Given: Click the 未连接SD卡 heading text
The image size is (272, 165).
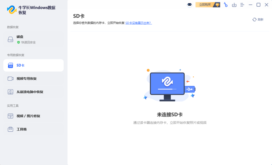Looking at the screenshot, I should point(170,115).
